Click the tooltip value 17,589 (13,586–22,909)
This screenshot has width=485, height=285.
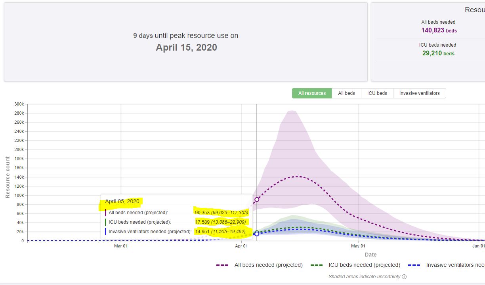220,222
